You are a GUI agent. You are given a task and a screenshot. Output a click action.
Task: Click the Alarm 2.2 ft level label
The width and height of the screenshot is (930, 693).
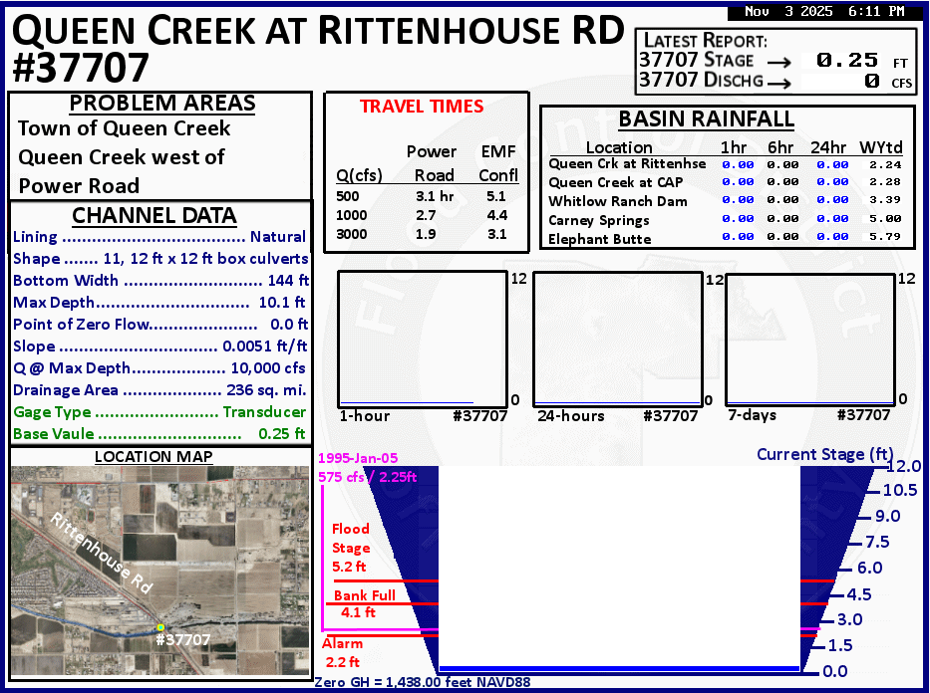[x=342, y=652]
